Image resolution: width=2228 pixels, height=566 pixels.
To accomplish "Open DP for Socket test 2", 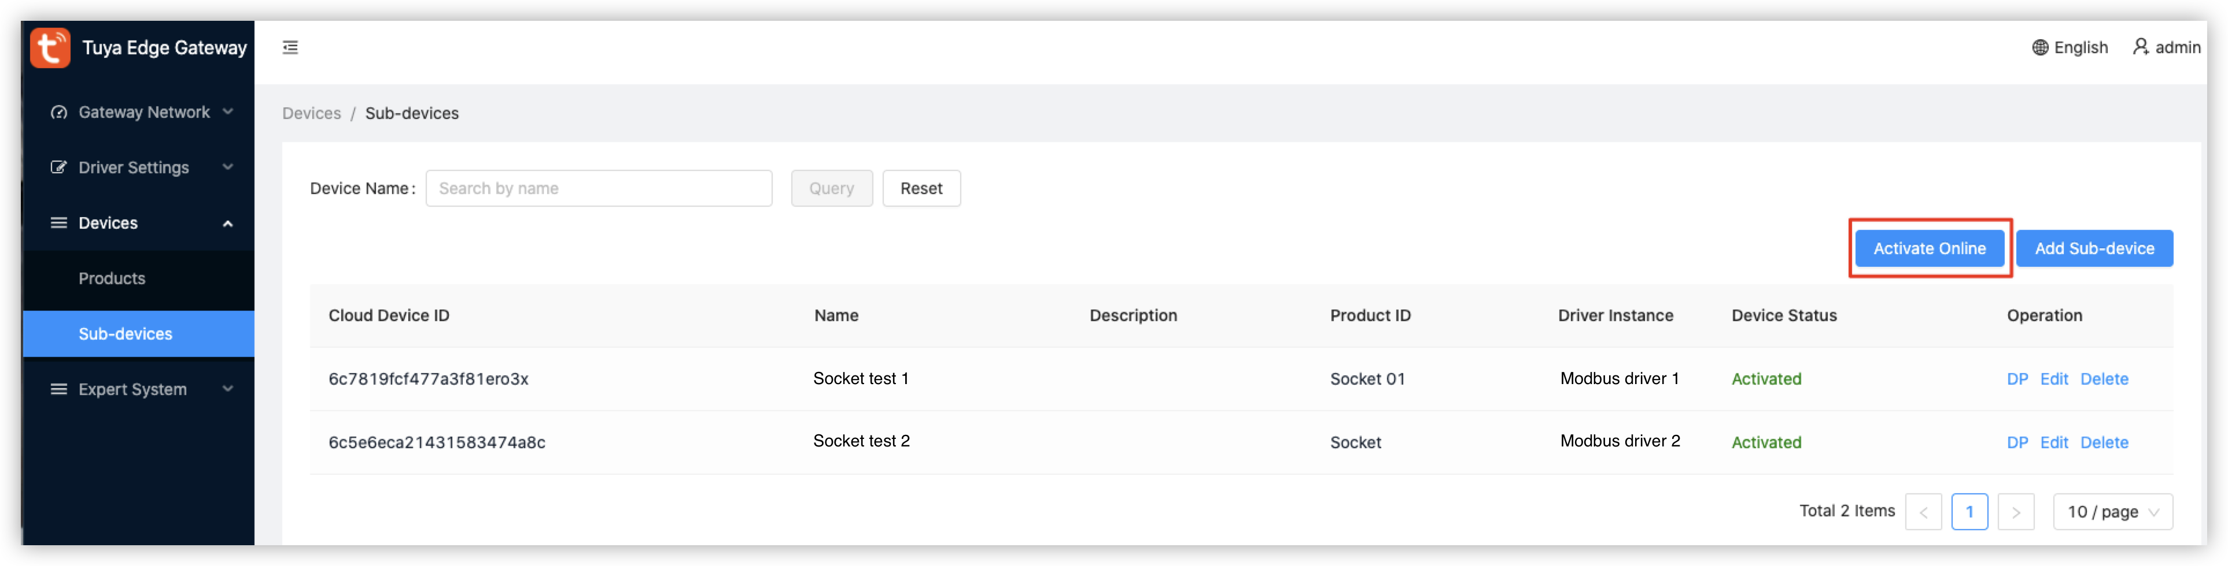I will click(x=2017, y=442).
